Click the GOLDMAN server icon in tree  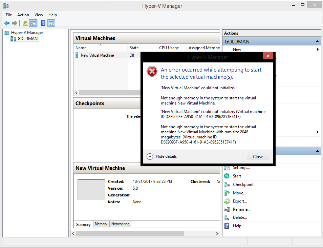(x=13, y=39)
